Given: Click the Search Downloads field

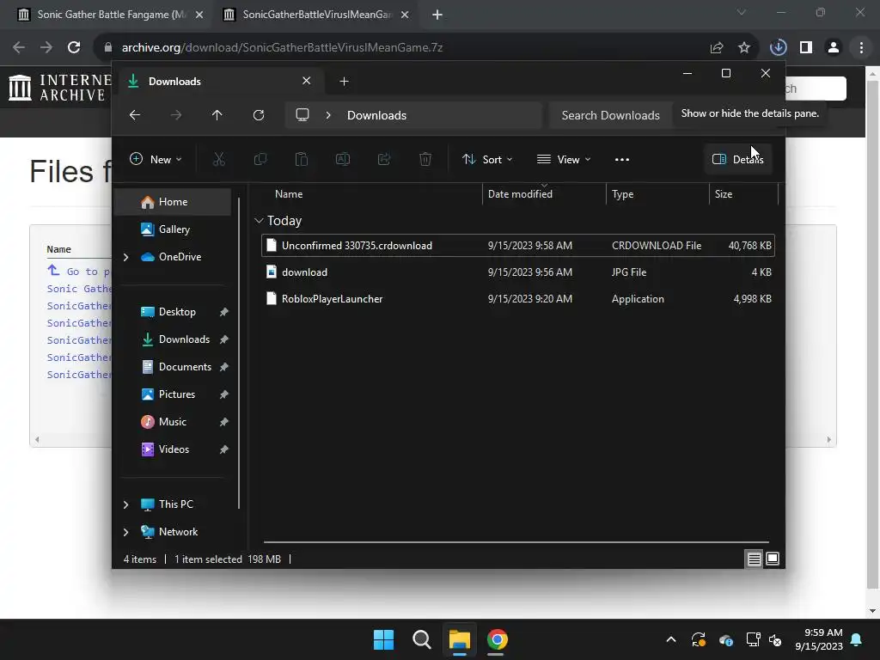Looking at the screenshot, I should pyautogui.click(x=611, y=115).
